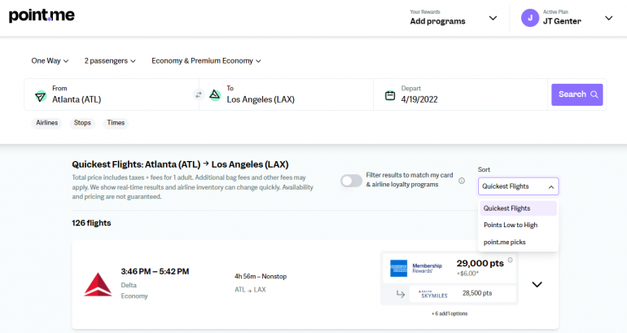Open the Airlines filter chip
This screenshot has width=627, height=333.
[x=46, y=123]
